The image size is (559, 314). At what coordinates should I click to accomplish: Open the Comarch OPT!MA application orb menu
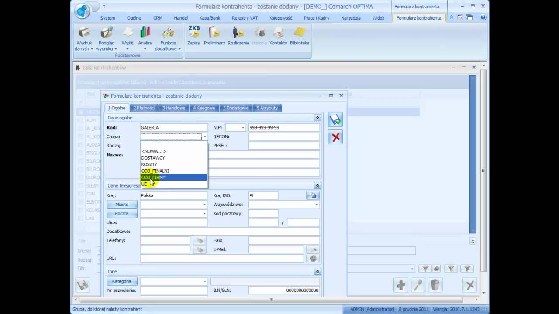(x=82, y=10)
